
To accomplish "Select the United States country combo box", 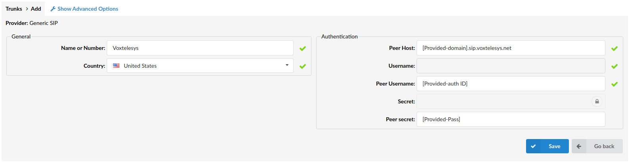I will 200,66.
